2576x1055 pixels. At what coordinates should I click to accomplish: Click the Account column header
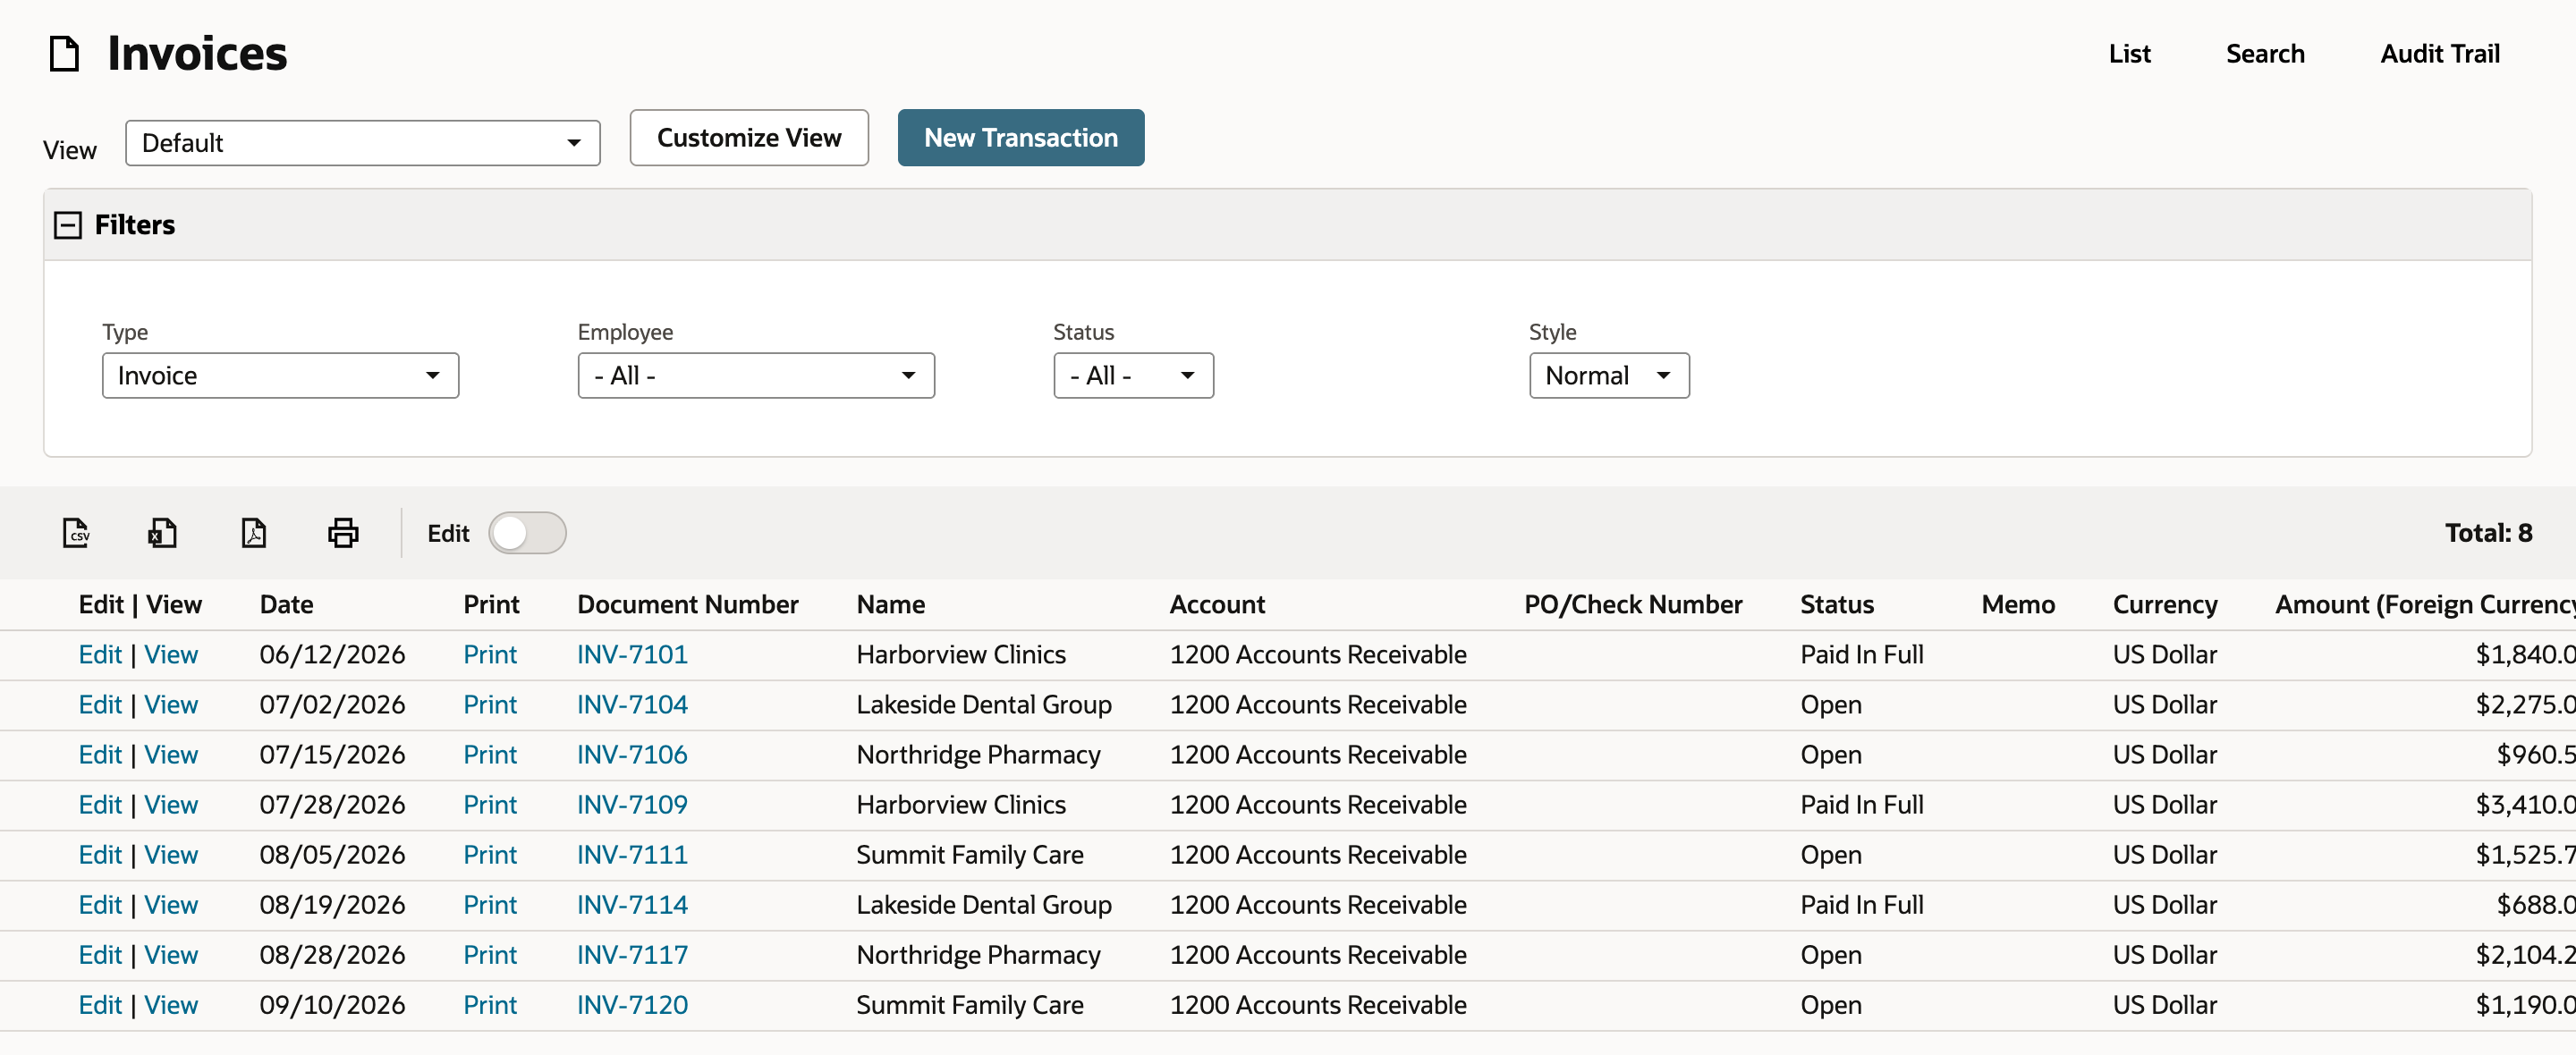point(1217,605)
